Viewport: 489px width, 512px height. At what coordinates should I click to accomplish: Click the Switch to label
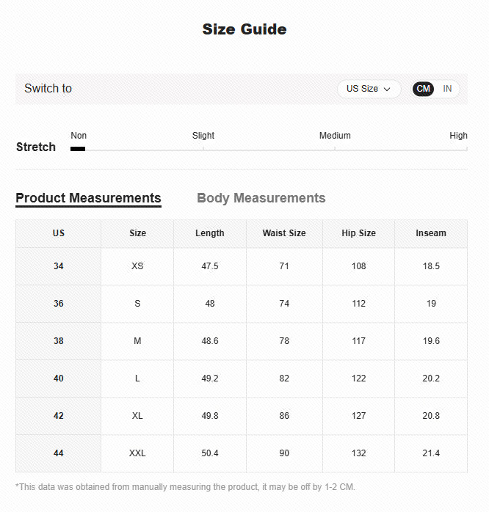tap(48, 89)
